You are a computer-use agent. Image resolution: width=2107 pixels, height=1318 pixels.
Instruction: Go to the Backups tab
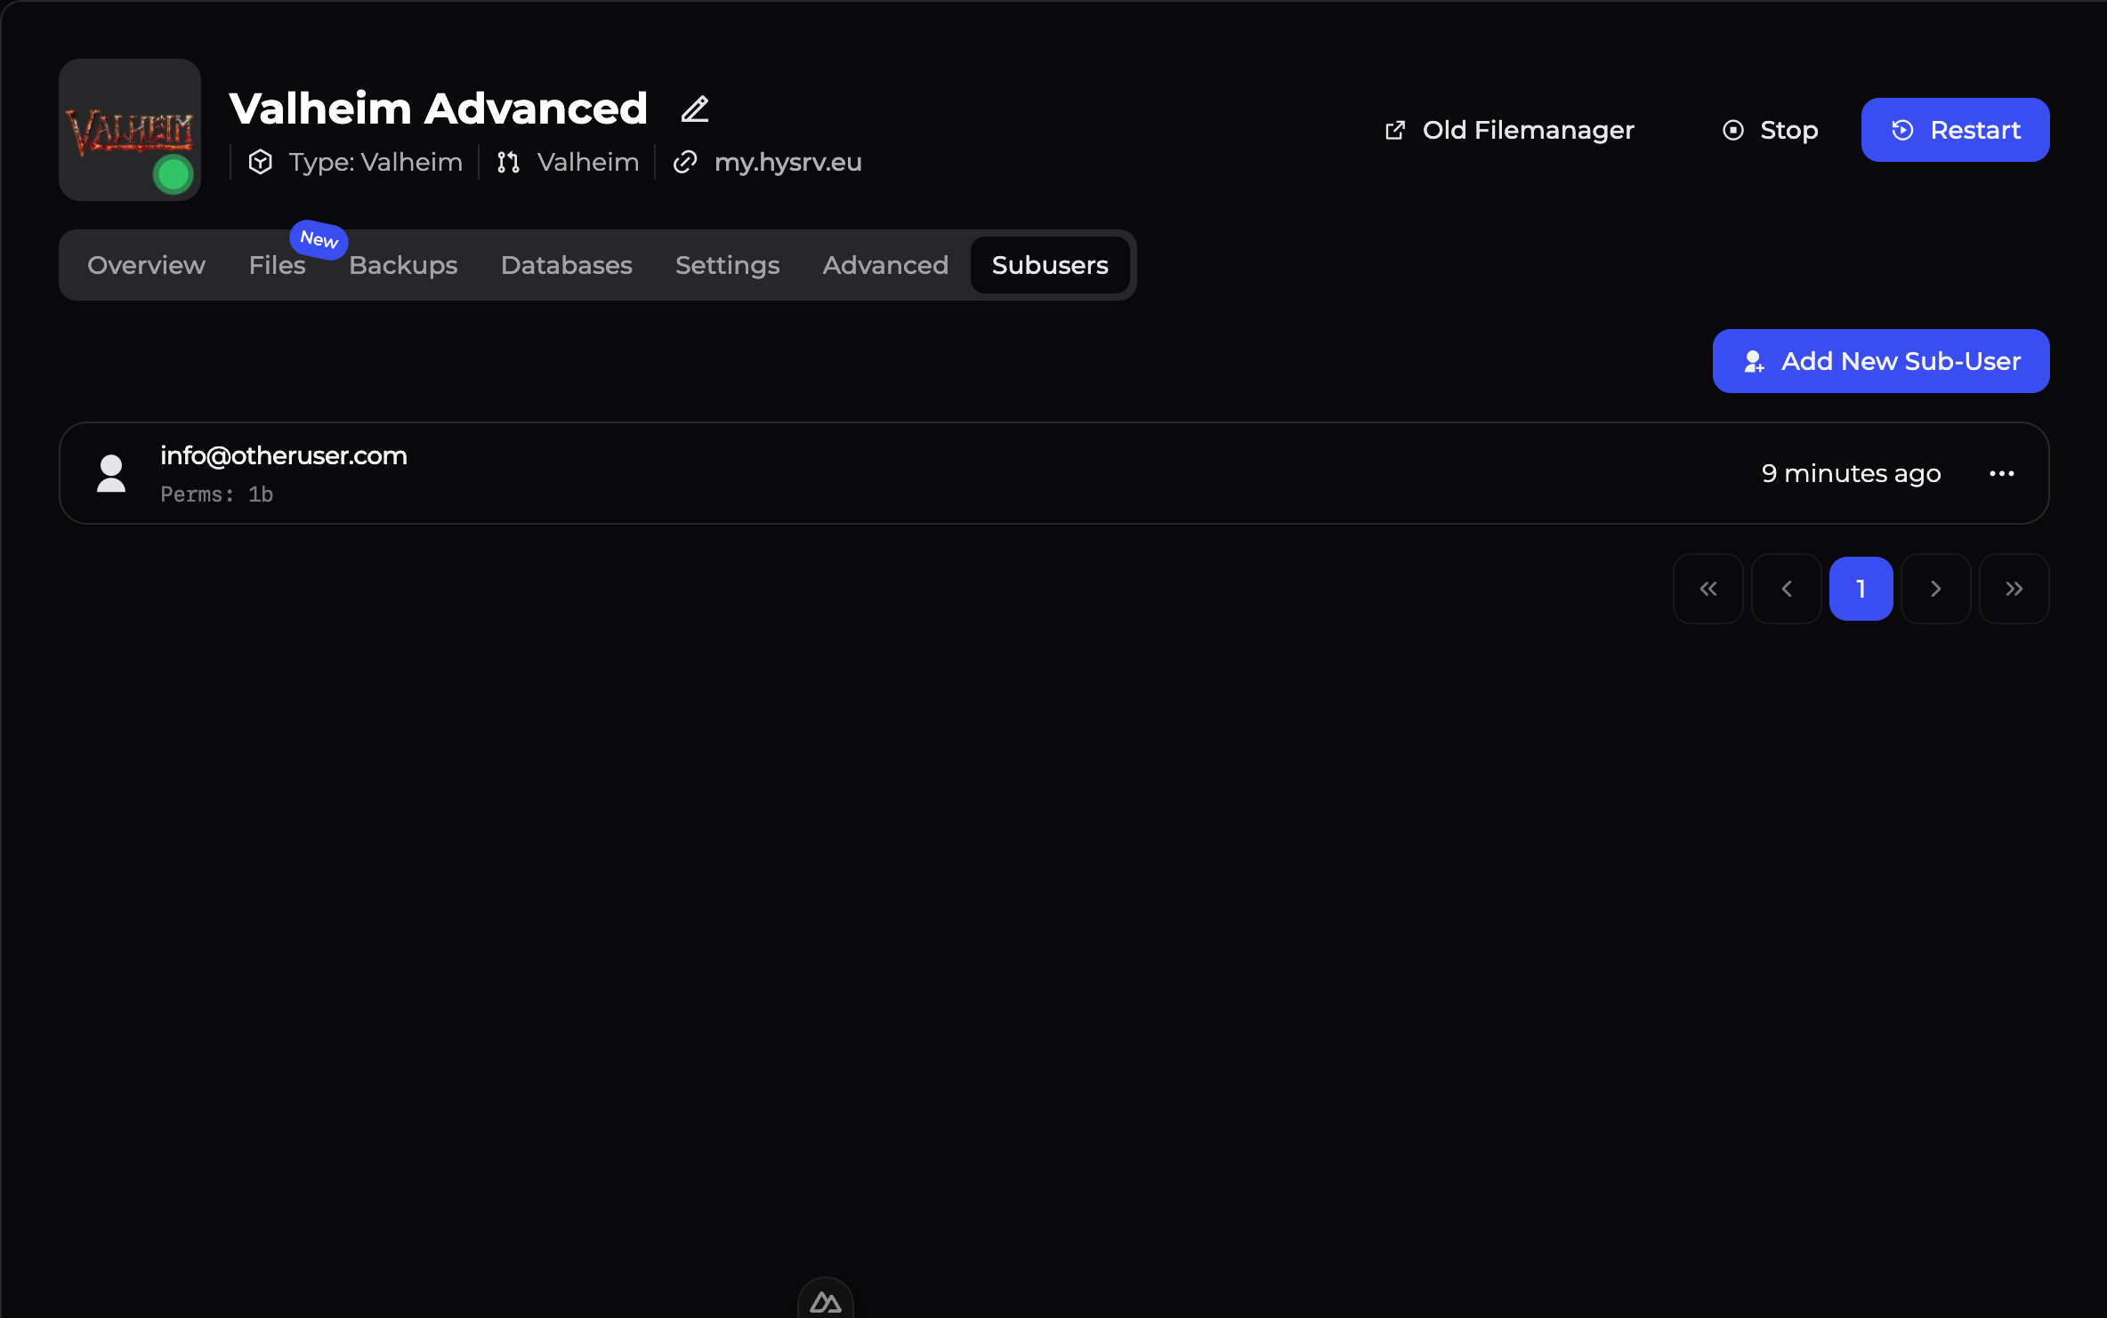(403, 265)
